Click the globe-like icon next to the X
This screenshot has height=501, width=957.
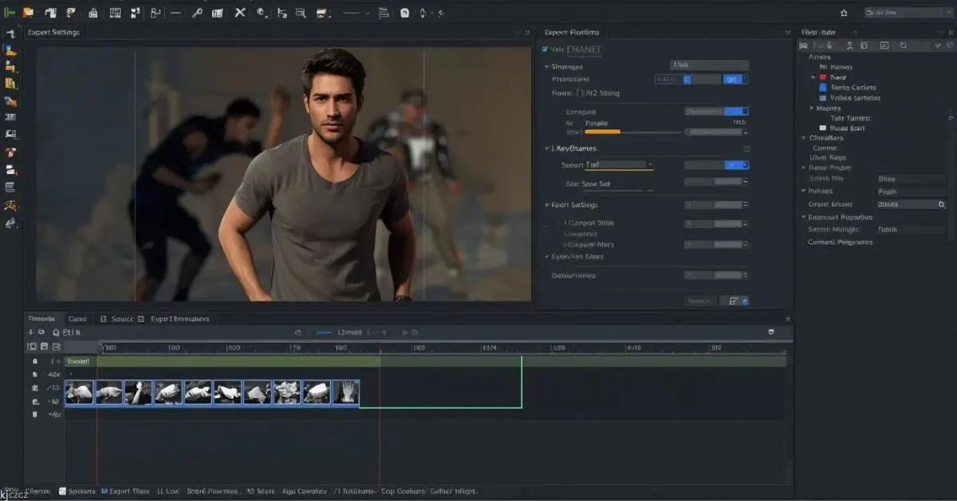[262, 13]
